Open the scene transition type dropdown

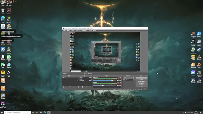tap(128, 78)
